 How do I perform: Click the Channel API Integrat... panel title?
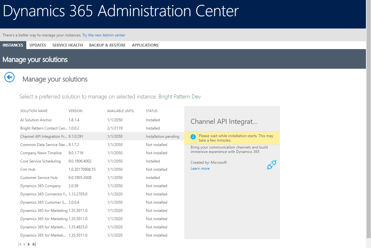point(224,122)
